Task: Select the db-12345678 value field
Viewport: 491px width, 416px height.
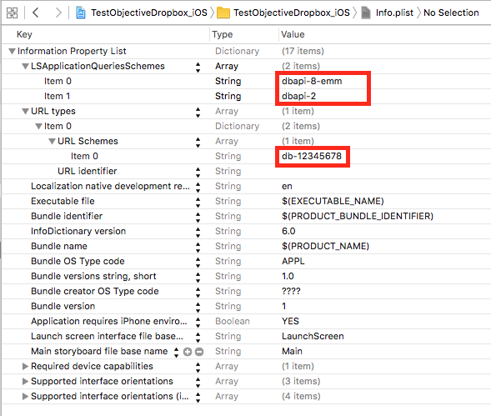Action: tap(313, 157)
